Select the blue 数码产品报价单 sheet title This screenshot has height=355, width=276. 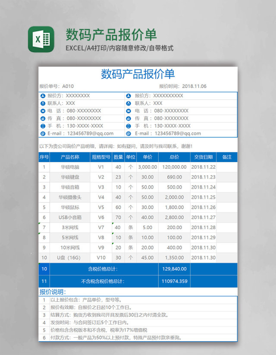[138, 74]
